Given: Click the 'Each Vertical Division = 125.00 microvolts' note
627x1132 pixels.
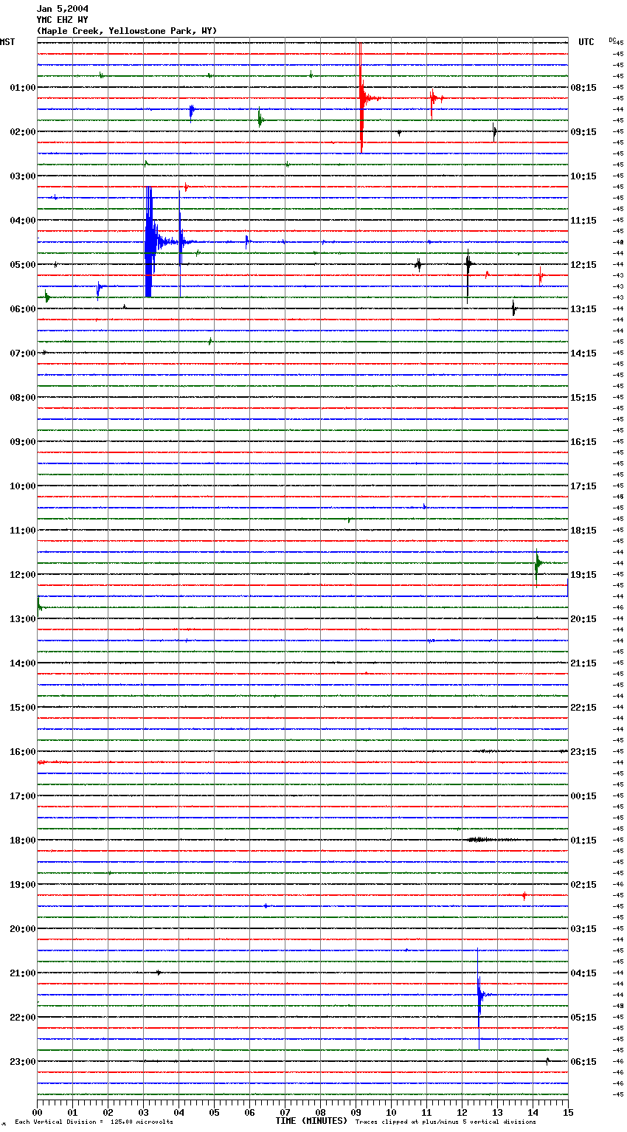Looking at the screenshot, I should pos(94,1122).
